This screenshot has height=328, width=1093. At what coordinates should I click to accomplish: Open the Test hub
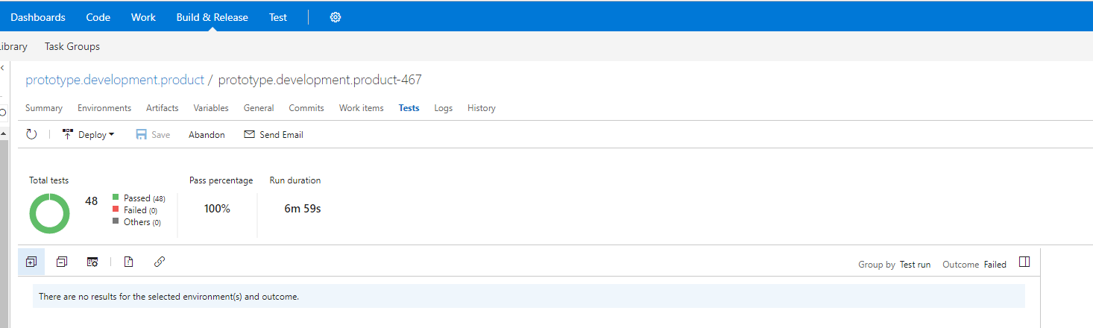[278, 17]
